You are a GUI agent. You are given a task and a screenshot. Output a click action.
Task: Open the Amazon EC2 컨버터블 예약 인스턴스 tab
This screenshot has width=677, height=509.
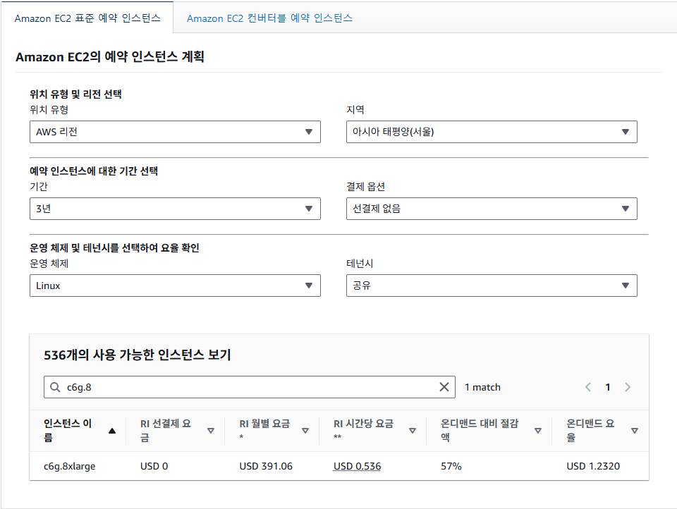point(269,18)
